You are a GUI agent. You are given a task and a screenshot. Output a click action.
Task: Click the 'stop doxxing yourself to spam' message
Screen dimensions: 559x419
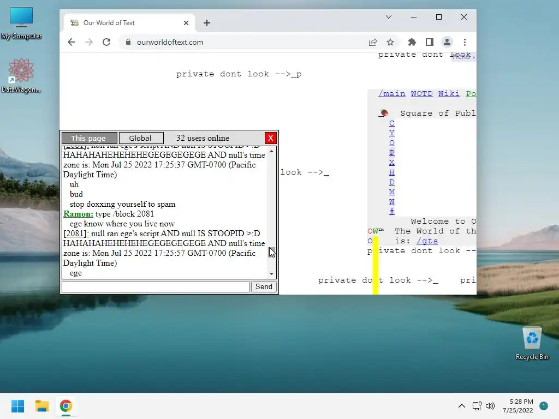[122, 204]
